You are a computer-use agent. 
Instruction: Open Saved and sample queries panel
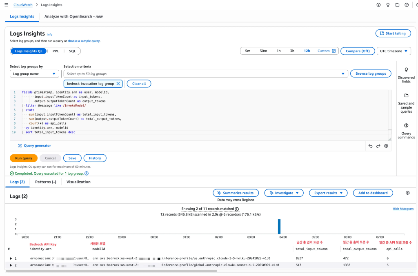tap(406, 102)
